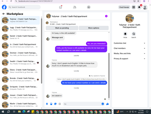
Task: Open the Chrome three-dot menu
Action: click(148, 1)
